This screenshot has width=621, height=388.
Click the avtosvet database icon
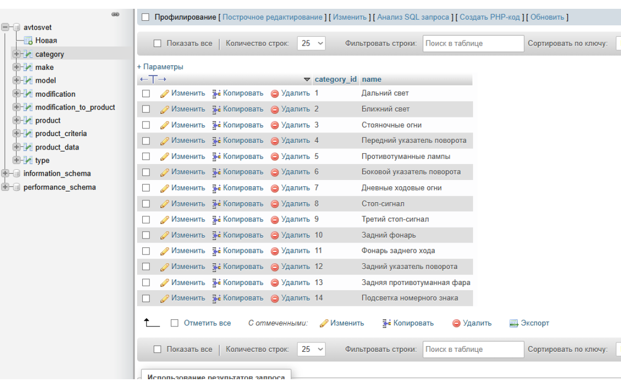tap(17, 27)
